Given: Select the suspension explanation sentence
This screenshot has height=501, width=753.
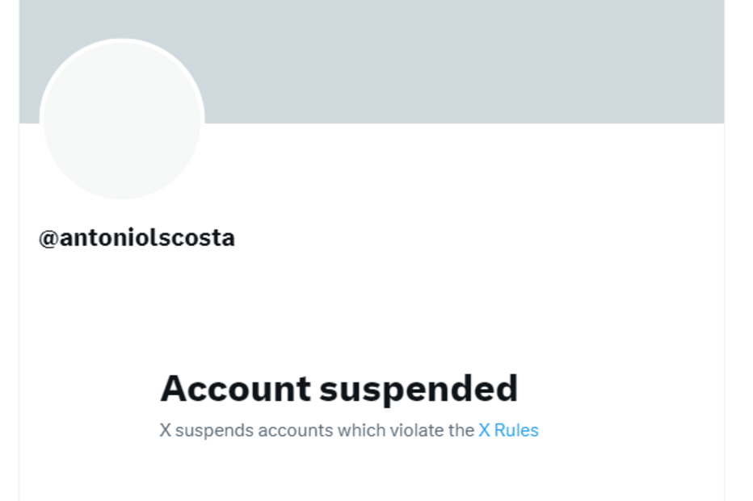Looking at the screenshot, I should [347, 430].
